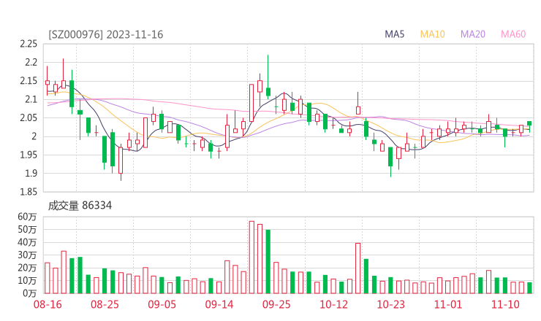The height and width of the screenshot is (321, 541).
Task: Click the tallest red volume bar
Action: (x=251, y=258)
